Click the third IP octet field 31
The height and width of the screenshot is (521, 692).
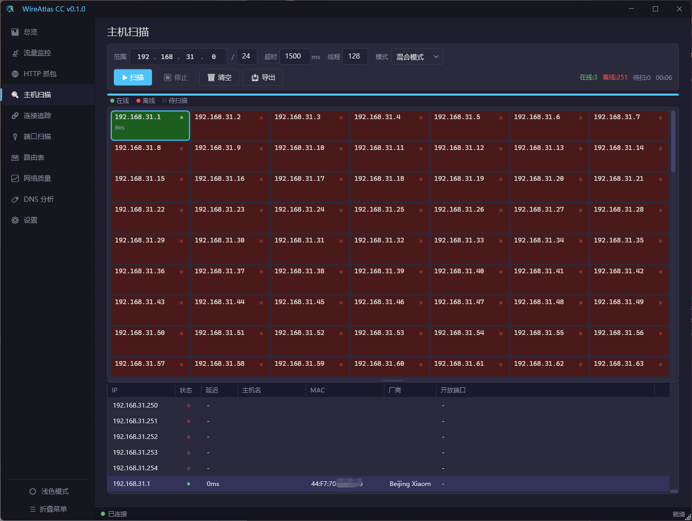pos(190,56)
